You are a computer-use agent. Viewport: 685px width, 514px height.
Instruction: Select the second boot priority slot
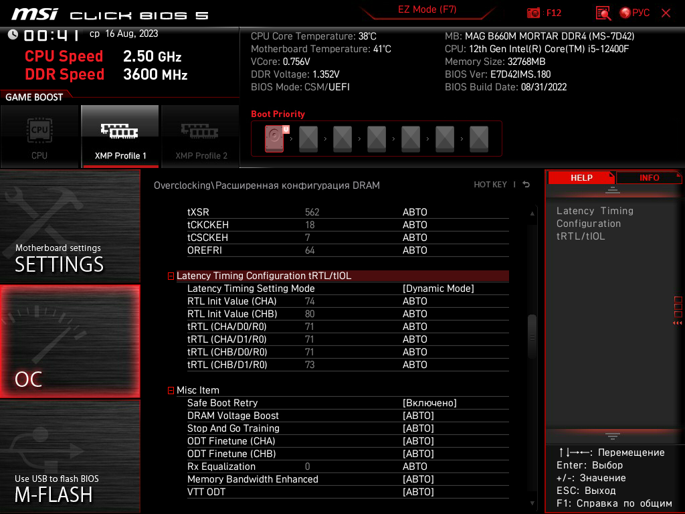pyautogui.click(x=308, y=139)
